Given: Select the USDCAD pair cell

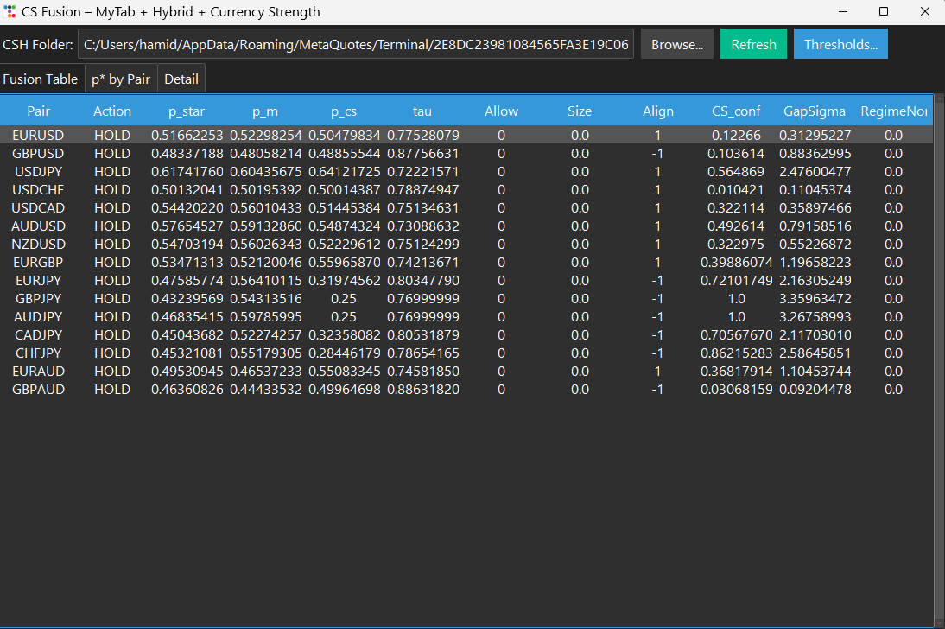Looking at the screenshot, I should coord(38,207).
